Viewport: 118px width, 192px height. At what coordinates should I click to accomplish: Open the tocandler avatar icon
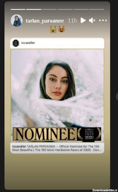pyautogui.click(x=16, y=43)
